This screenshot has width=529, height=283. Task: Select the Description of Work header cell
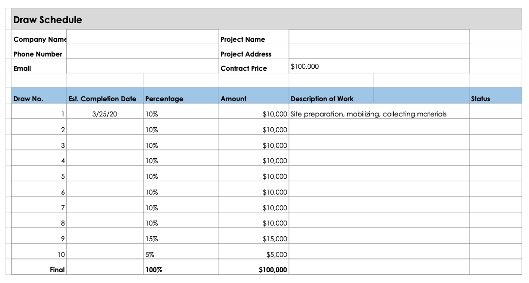(322, 99)
